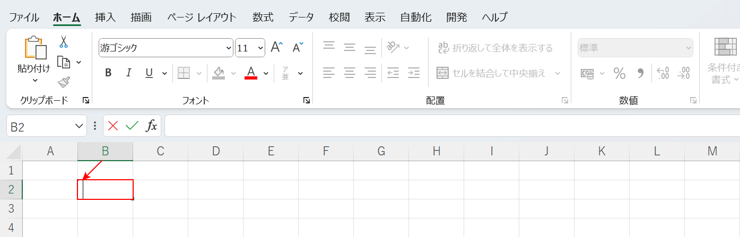Image resolution: width=740 pixels, height=237 pixels.
Task: Toggle Bold formatting
Action: point(108,73)
